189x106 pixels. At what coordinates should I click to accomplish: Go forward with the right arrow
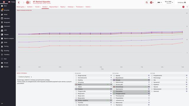tap(23, 2)
